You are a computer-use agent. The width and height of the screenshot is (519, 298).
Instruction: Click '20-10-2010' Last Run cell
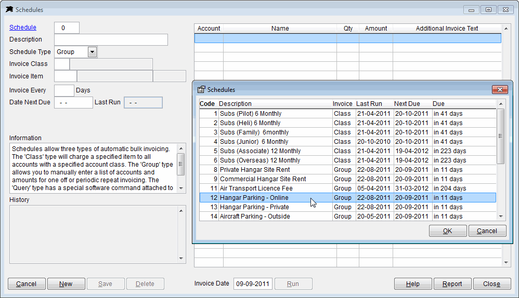click(x=374, y=142)
